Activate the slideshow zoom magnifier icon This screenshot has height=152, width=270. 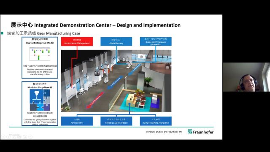25,137
